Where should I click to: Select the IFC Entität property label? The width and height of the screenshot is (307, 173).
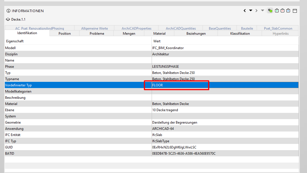tap(13, 135)
